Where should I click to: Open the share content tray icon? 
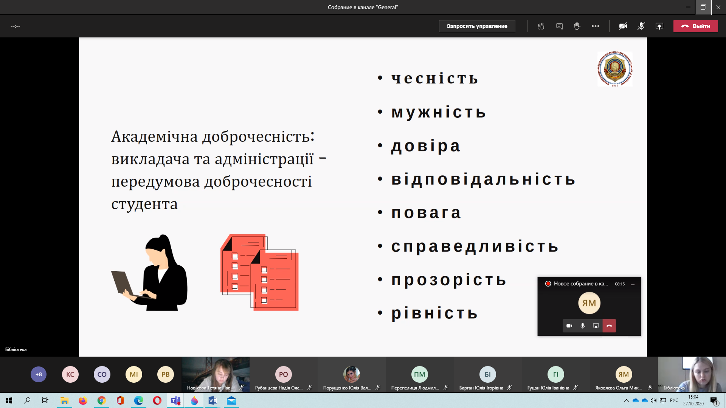tap(659, 26)
